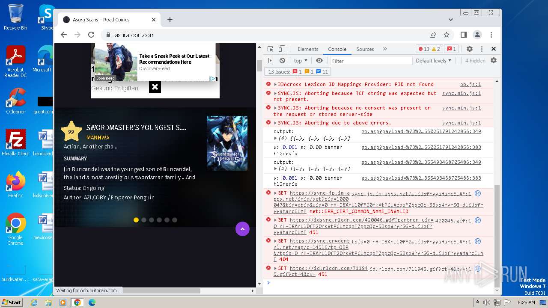548x308 pixels.
Task: Open Swordmaster's Youngest S... title link
Action: point(136,127)
